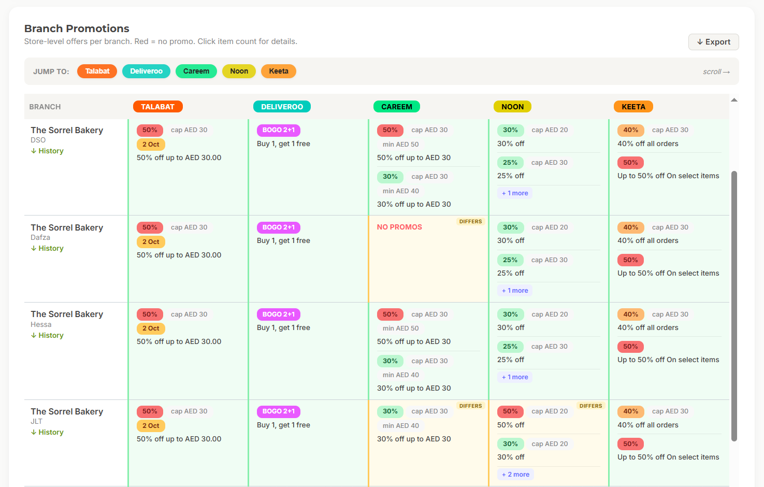This screenshot has height=487, width=764.
Task: Jump to the Noon section pill
Action: click(x=239, y=71)
